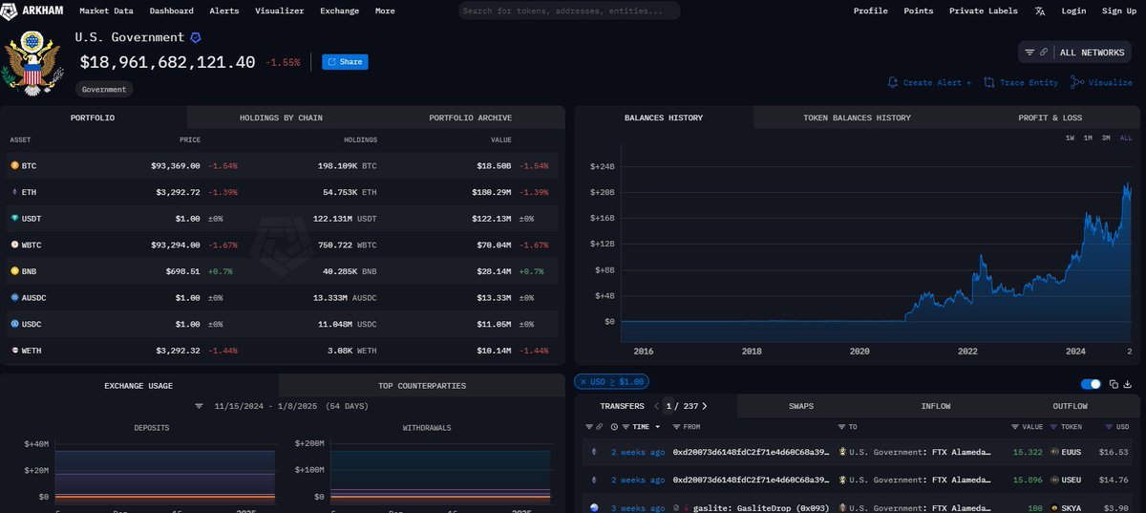Switch to Portfolio Archive tab
Screen dimensions: 1146x513
point(471,118)
